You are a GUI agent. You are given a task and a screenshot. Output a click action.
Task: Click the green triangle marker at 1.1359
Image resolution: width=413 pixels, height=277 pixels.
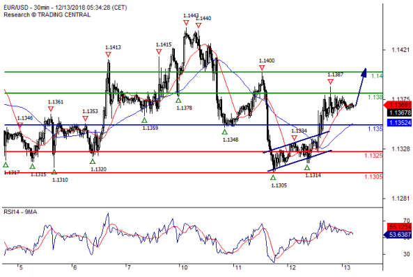point(144,120)
